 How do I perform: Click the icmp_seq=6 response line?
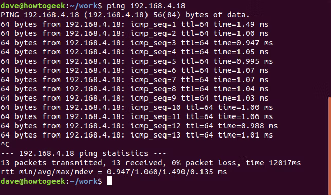click(x=135, y=71)
